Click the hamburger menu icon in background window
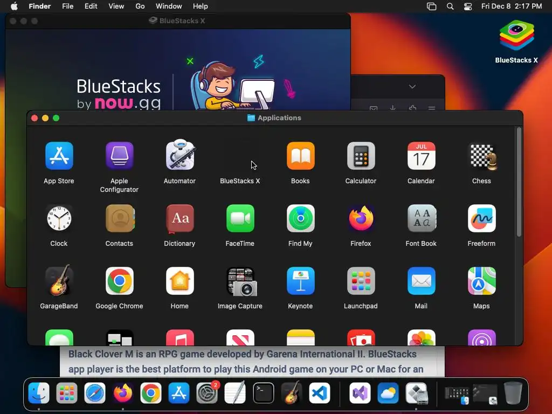Viewport: 552px width, 414px height. click(432, 107)
